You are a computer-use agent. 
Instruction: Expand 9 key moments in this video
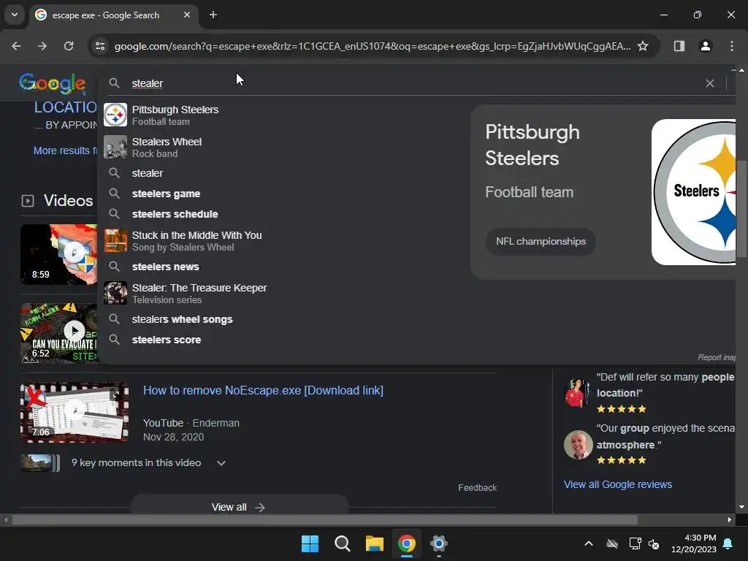149,462
